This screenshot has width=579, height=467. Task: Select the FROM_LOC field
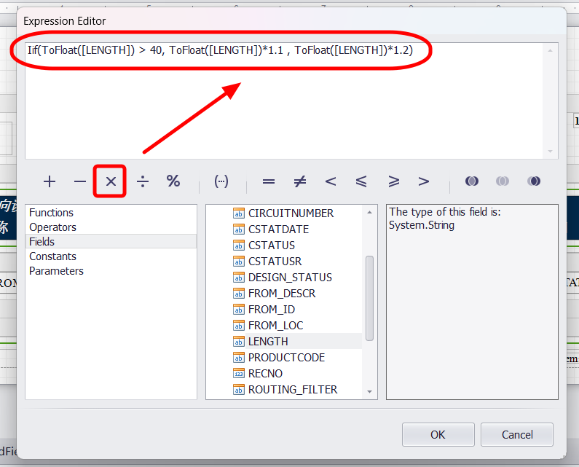tap(275, 326)
